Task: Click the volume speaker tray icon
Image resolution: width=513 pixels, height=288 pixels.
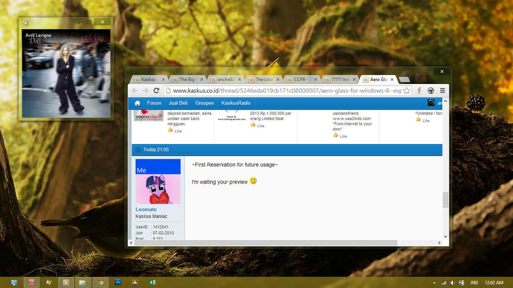Action: [452, 283]
